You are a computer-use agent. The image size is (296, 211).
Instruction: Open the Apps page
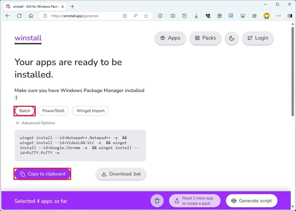pos(170,38)
